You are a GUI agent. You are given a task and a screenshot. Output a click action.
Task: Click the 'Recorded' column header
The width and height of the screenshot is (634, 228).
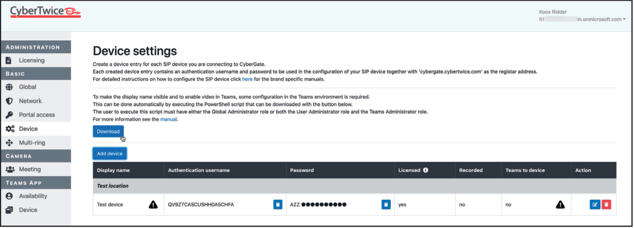click(x=471, y=170)
